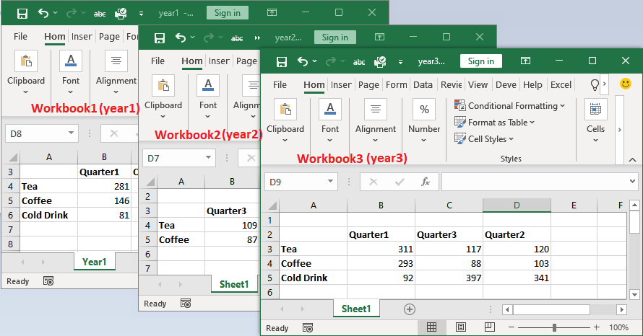
Task: Click zoom out minus button
Action: pos(511,327)
